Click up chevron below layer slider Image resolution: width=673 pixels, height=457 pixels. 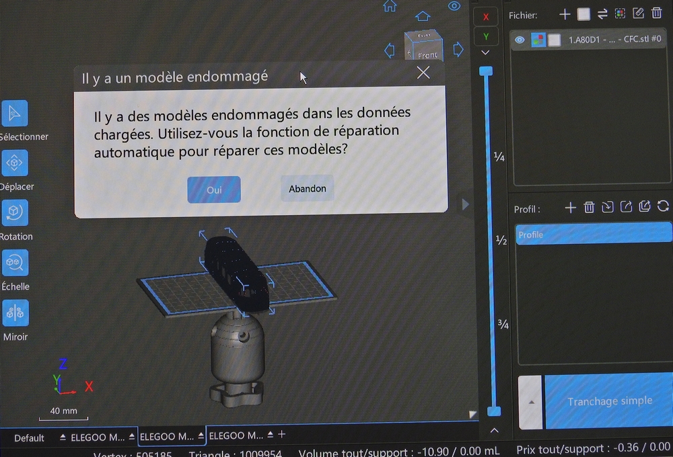pos(495,430)
